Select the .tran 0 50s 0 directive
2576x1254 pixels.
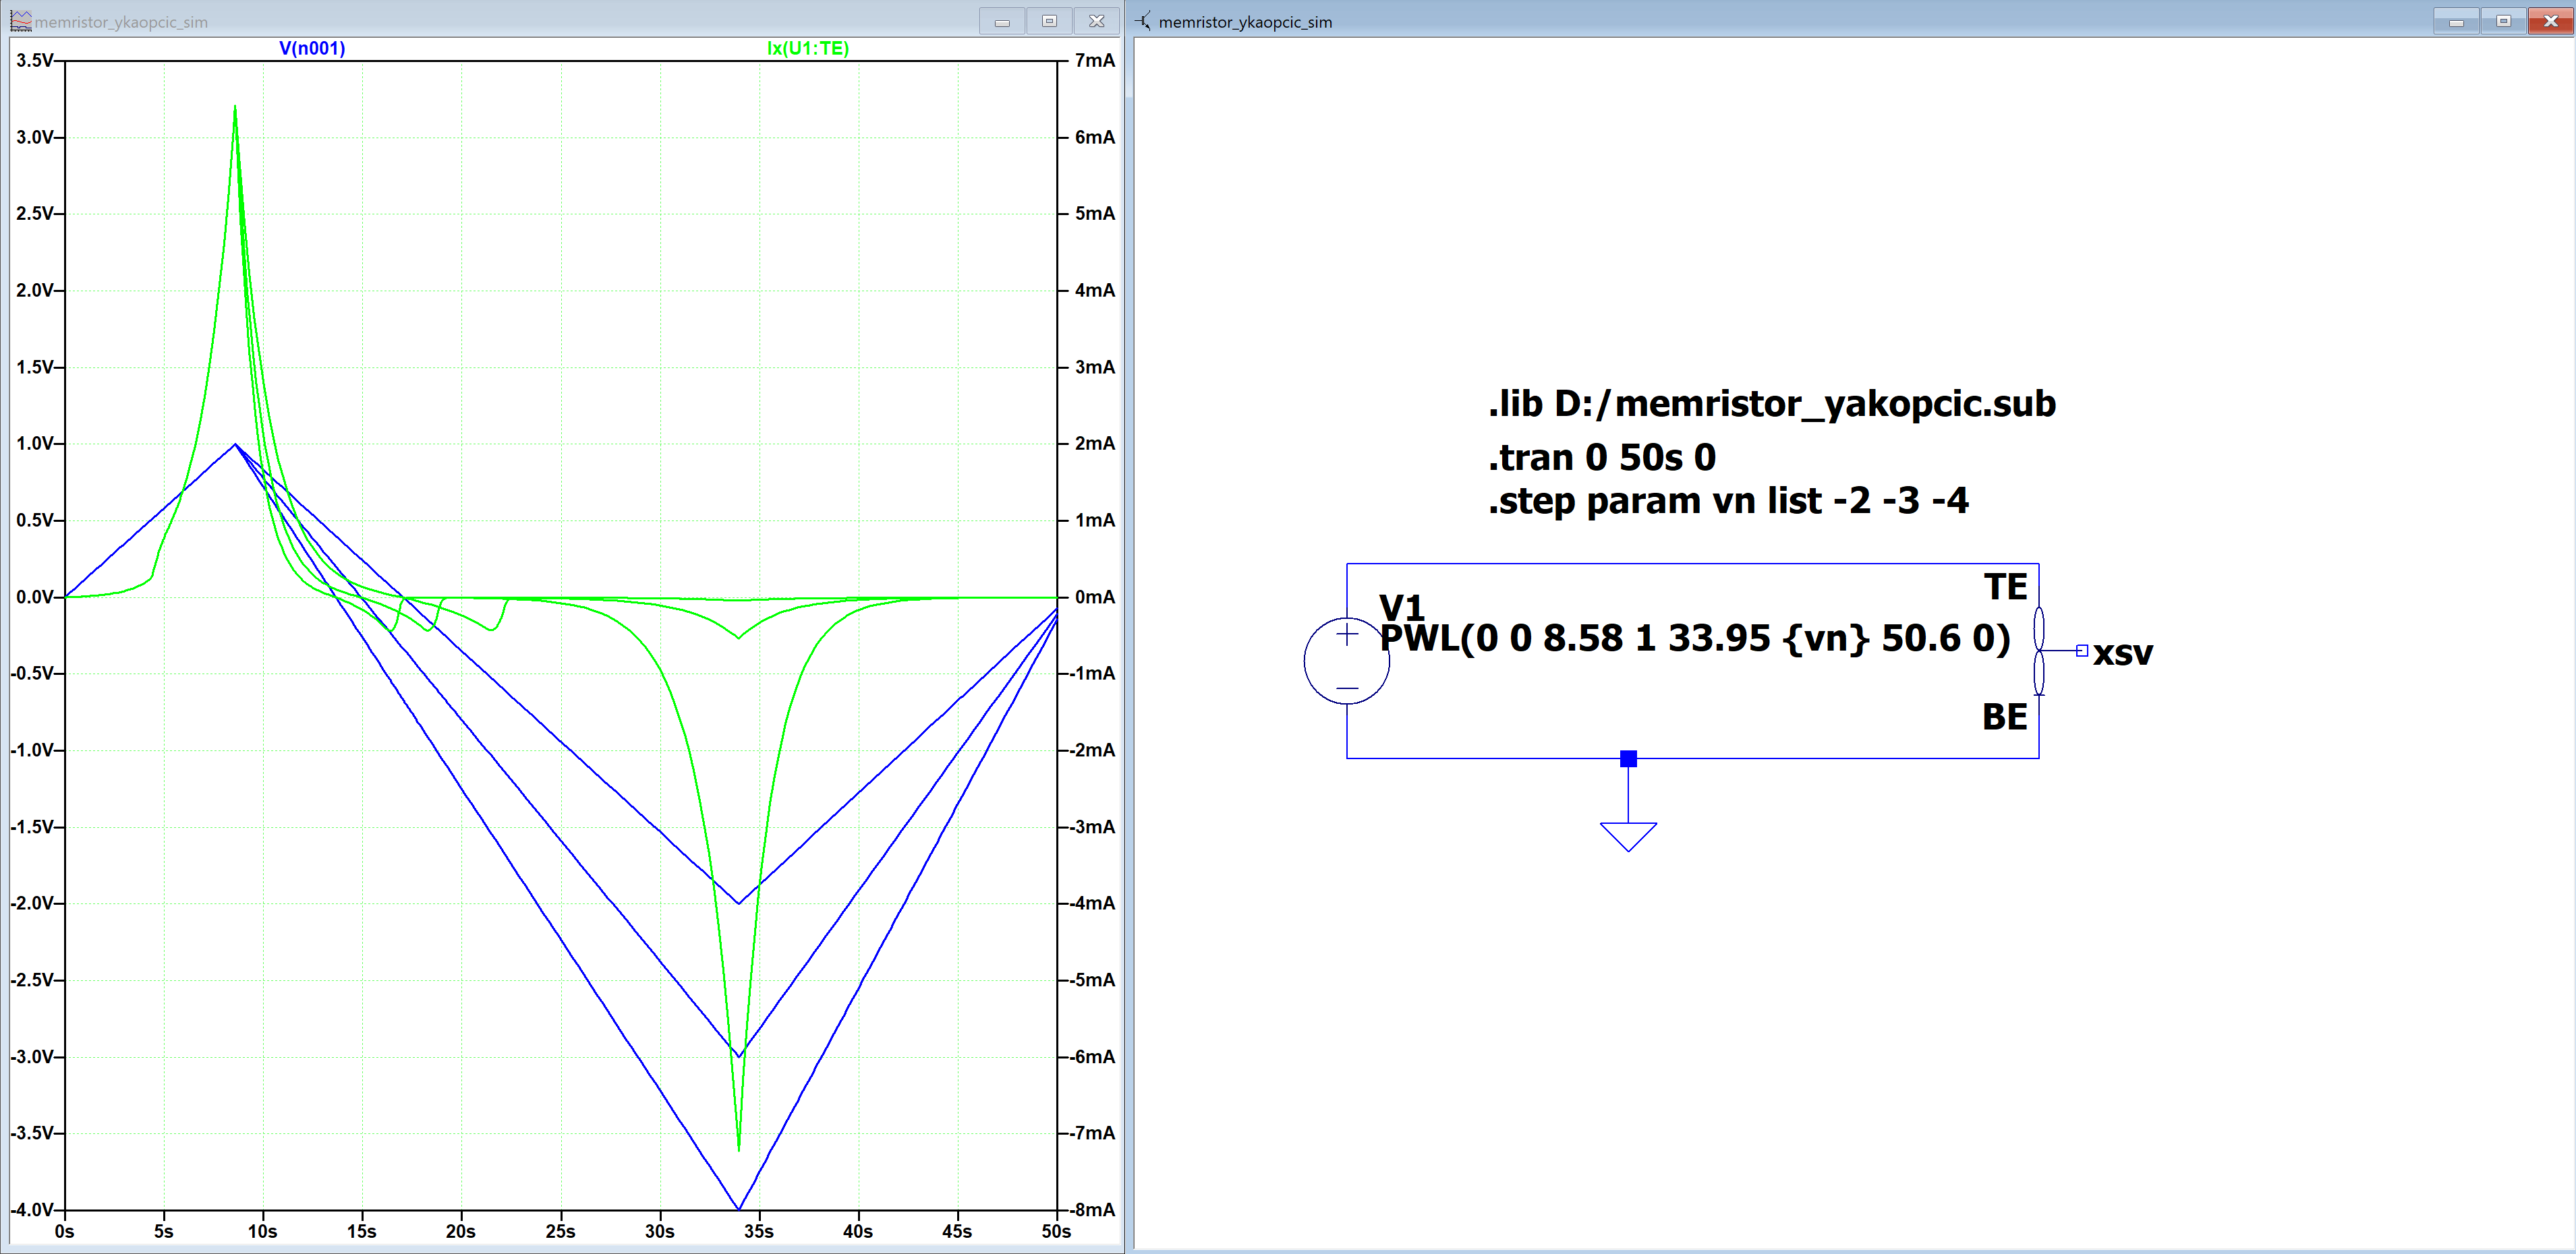pos(1601,458)
